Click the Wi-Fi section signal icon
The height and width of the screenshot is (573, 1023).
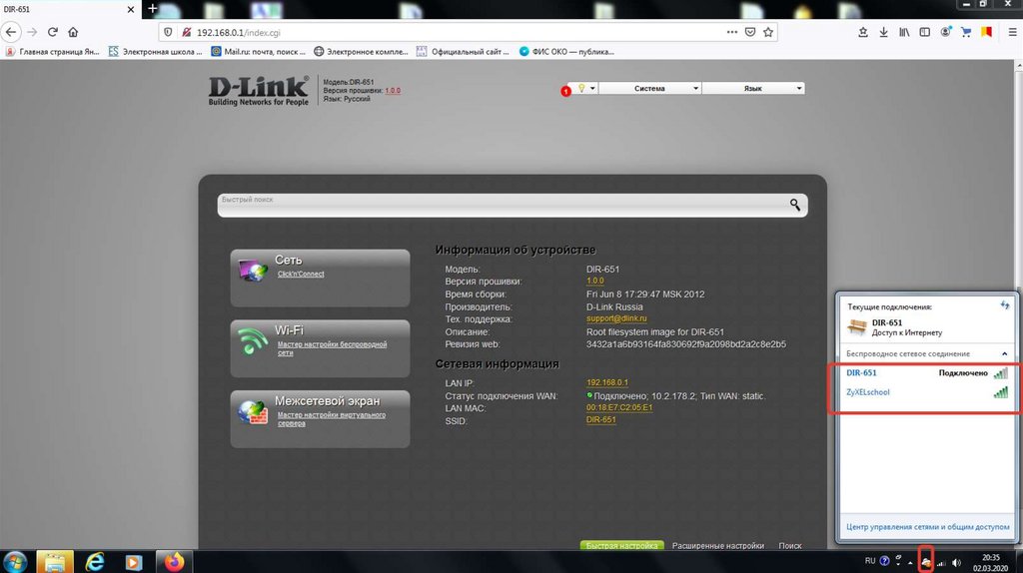(x=253, y=341)
